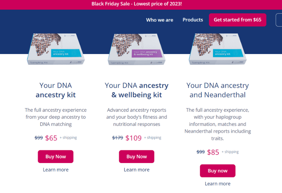The height and width of the screenshot is (193, 282).
Task: Click the $109 sale price
Action: [x=133, y=138]
